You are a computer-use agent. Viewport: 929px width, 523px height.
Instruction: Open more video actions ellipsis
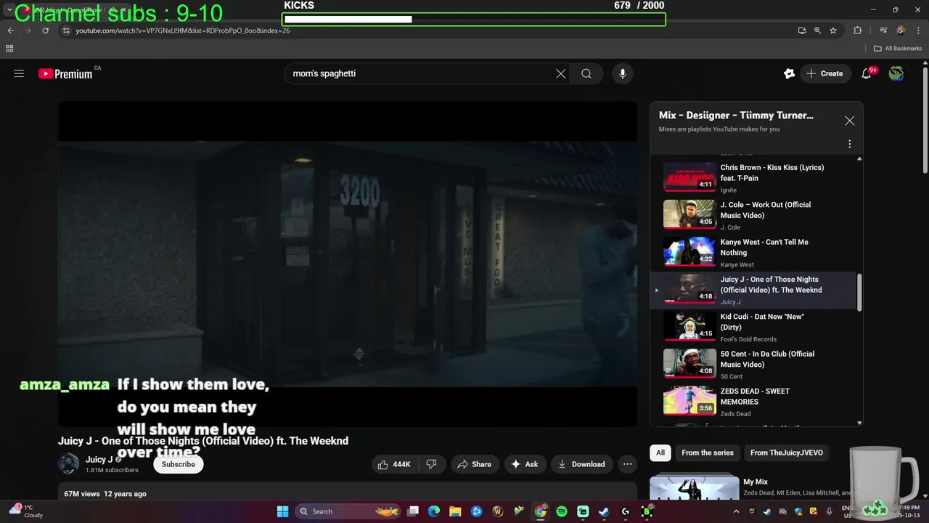click(x=628, y=464)
